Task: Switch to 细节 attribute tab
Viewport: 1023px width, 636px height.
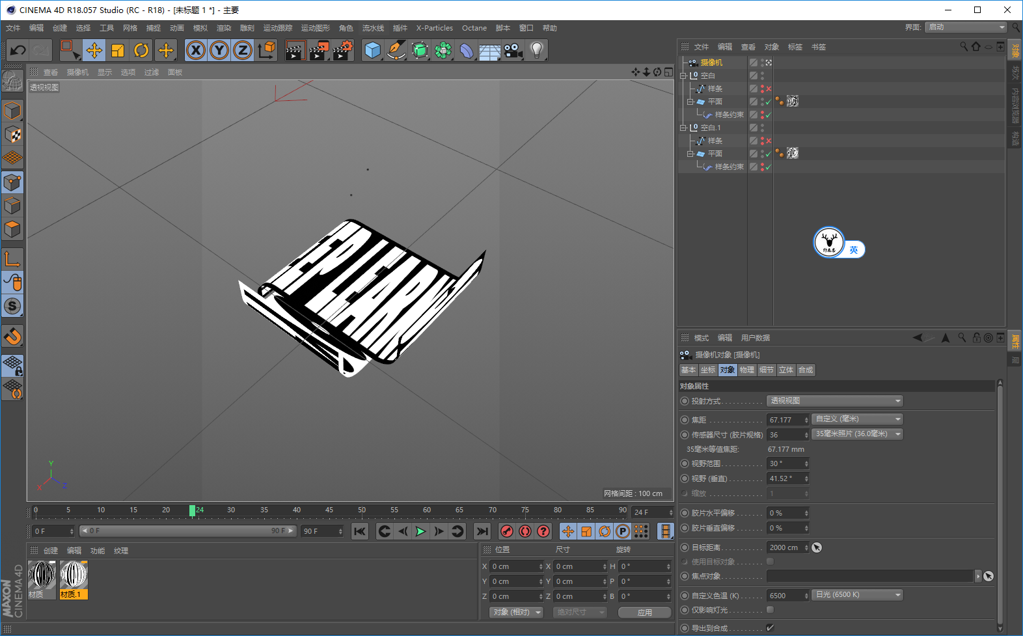Action: coord(767,370)
